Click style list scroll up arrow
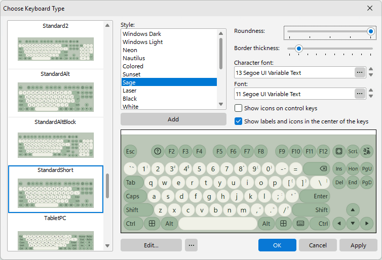Screen dimensions: 382x260 coord(221,33)
